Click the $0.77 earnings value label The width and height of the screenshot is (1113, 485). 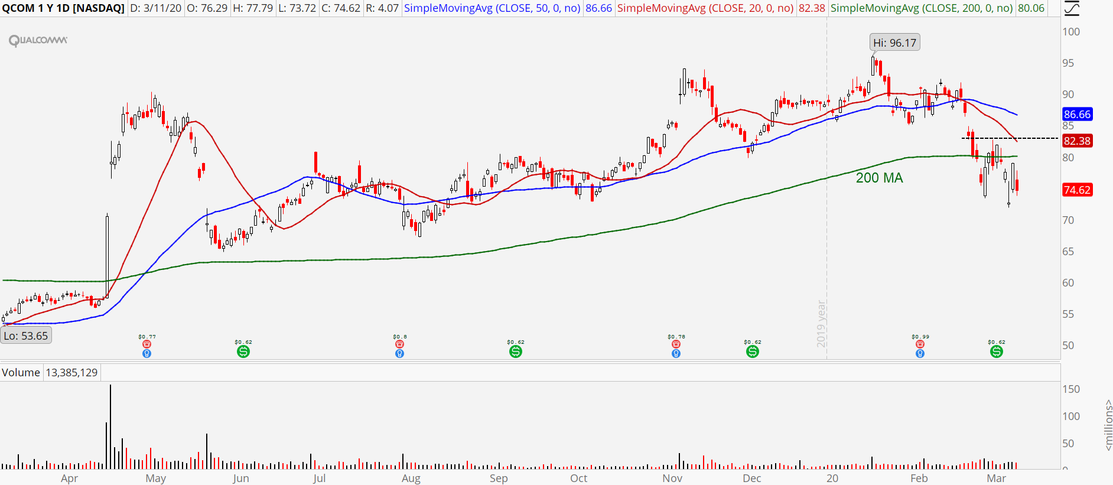(147, 337)
